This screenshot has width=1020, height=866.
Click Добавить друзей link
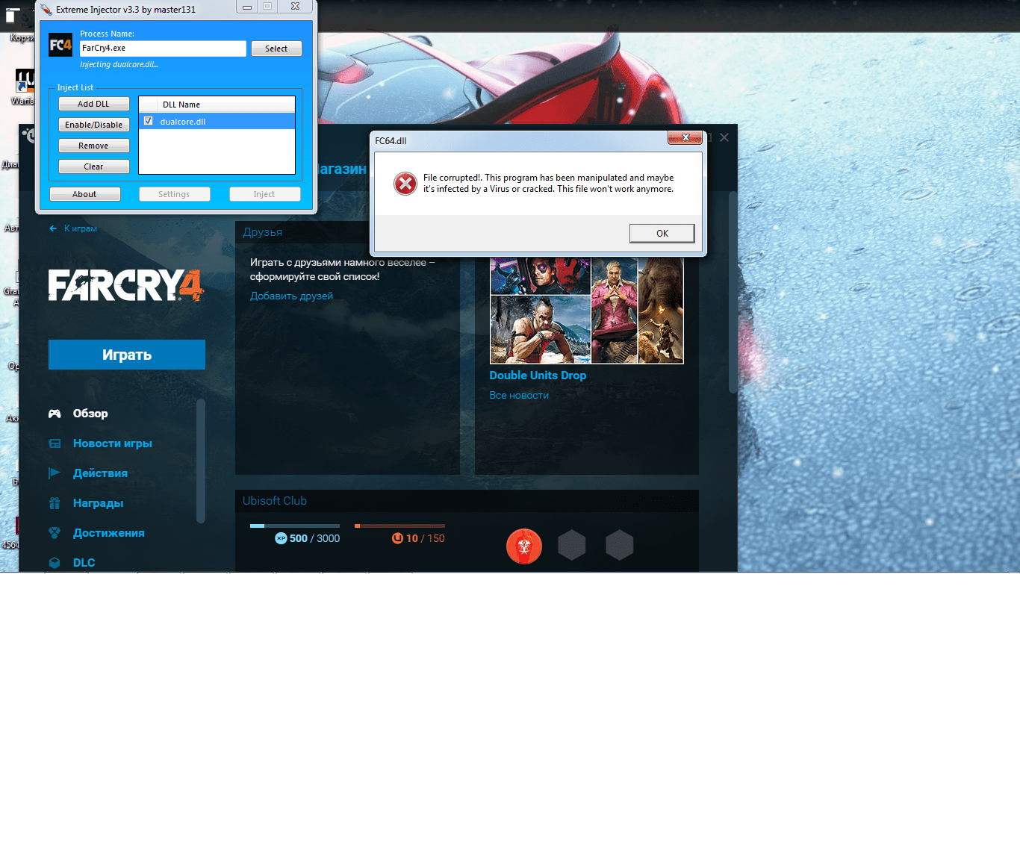point(291,296)
